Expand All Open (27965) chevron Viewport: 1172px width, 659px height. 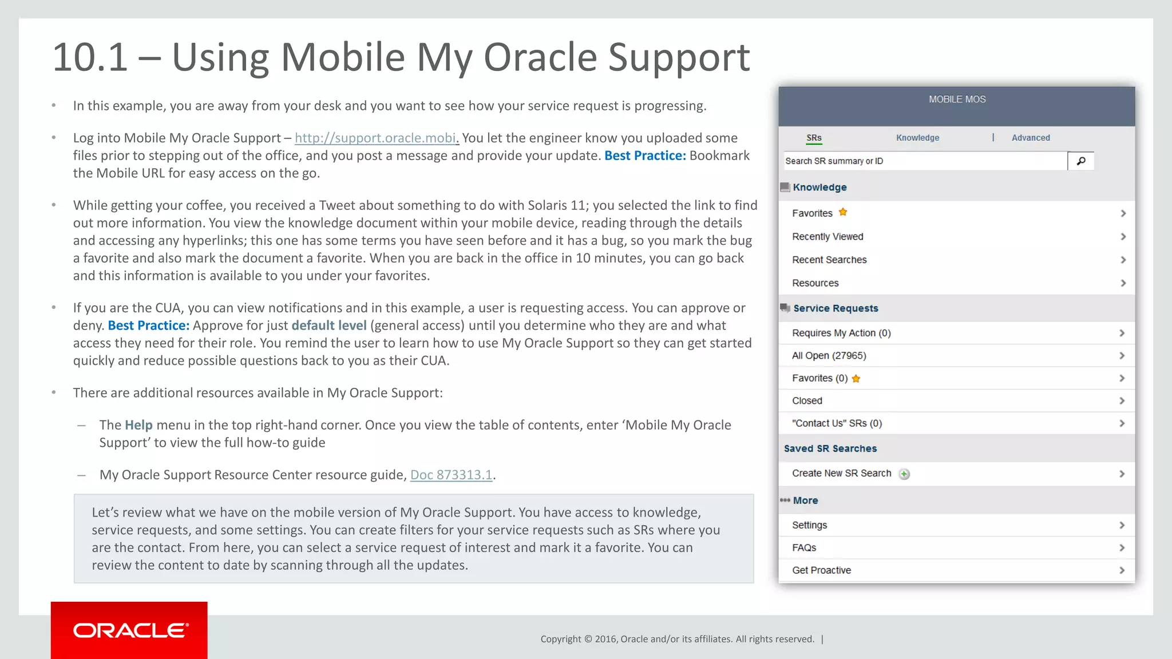click(1122, 356)
